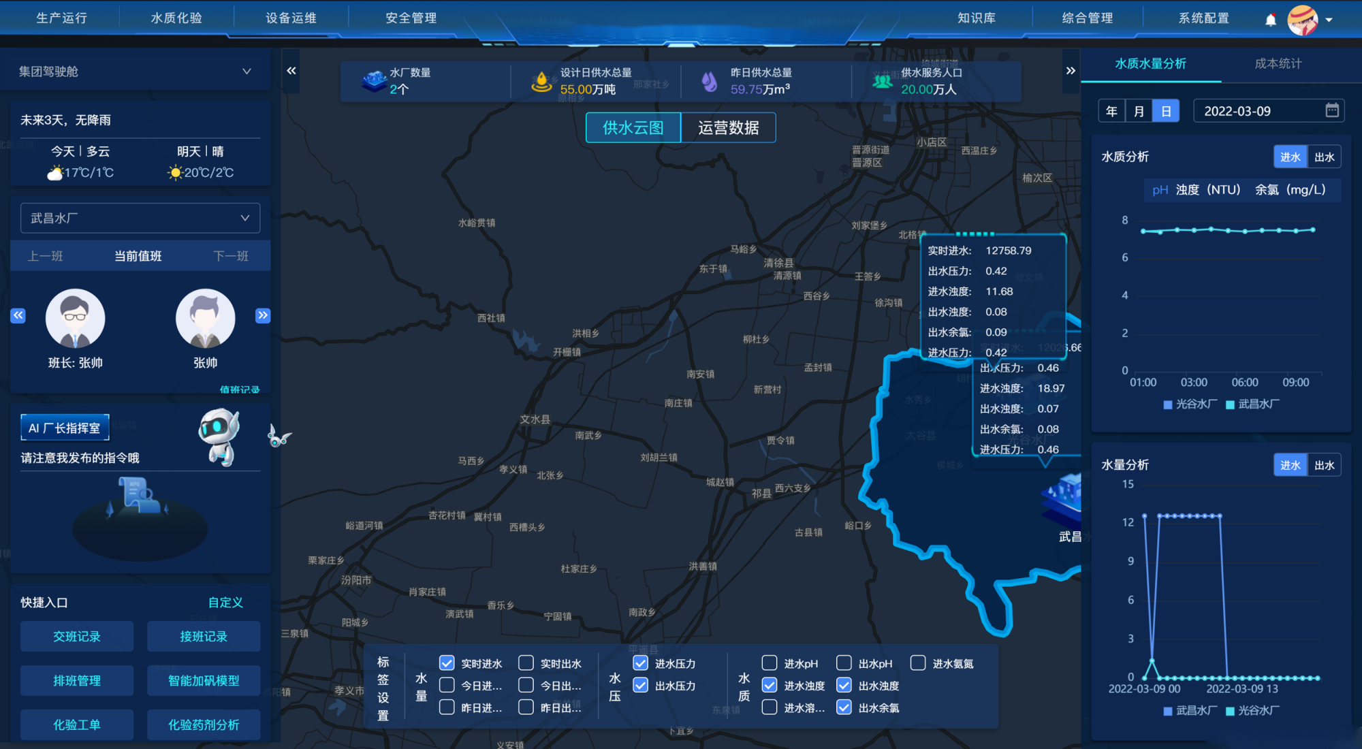Screen dimensions: 1362x749
Task: Uncheck the 出水余氯 checkbox
Action: point(844,707)
